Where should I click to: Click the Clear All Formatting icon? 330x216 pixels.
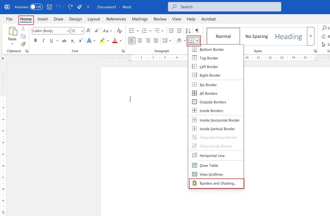(x=119, y=31)
